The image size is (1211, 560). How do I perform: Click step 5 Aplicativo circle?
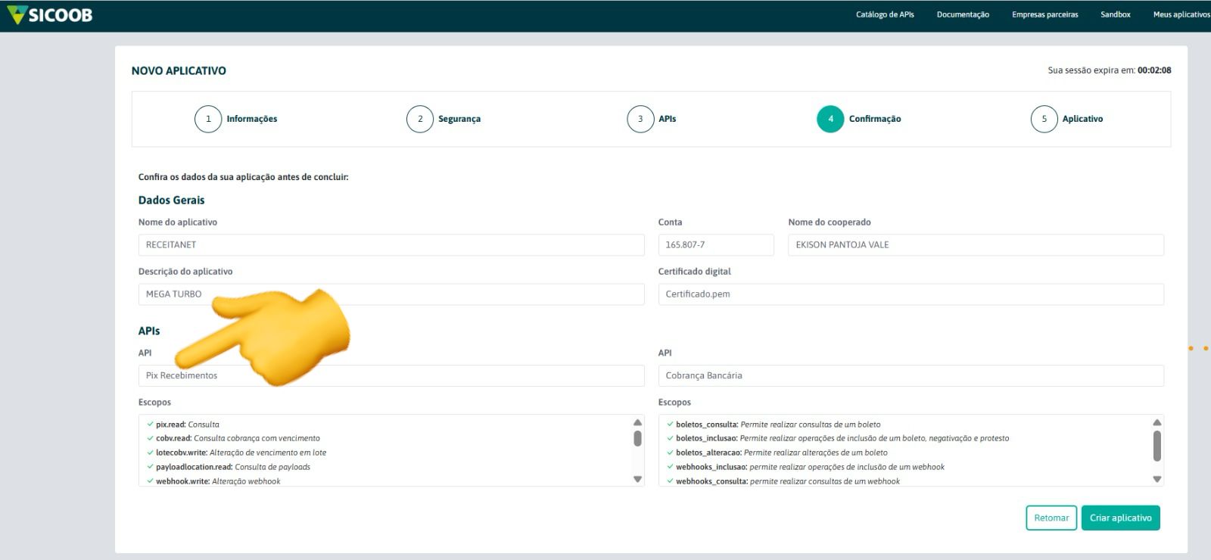click(1044, 119)
